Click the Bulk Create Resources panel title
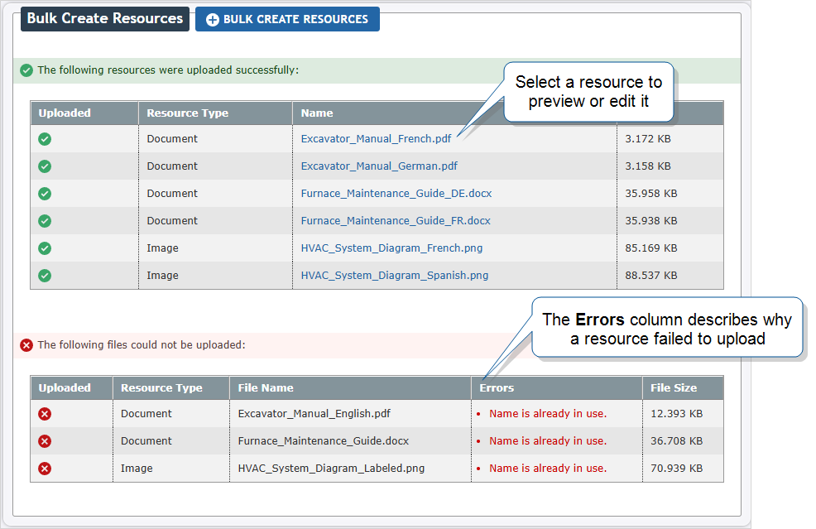 click(105, 19)
